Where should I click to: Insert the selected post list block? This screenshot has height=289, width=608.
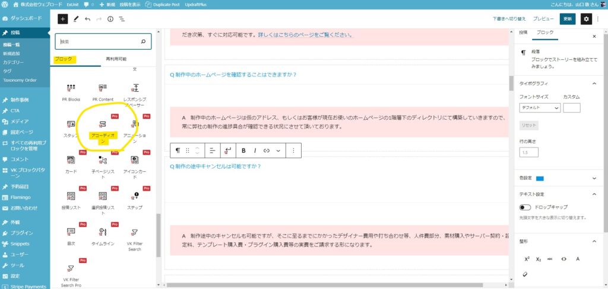coord(103,203)
